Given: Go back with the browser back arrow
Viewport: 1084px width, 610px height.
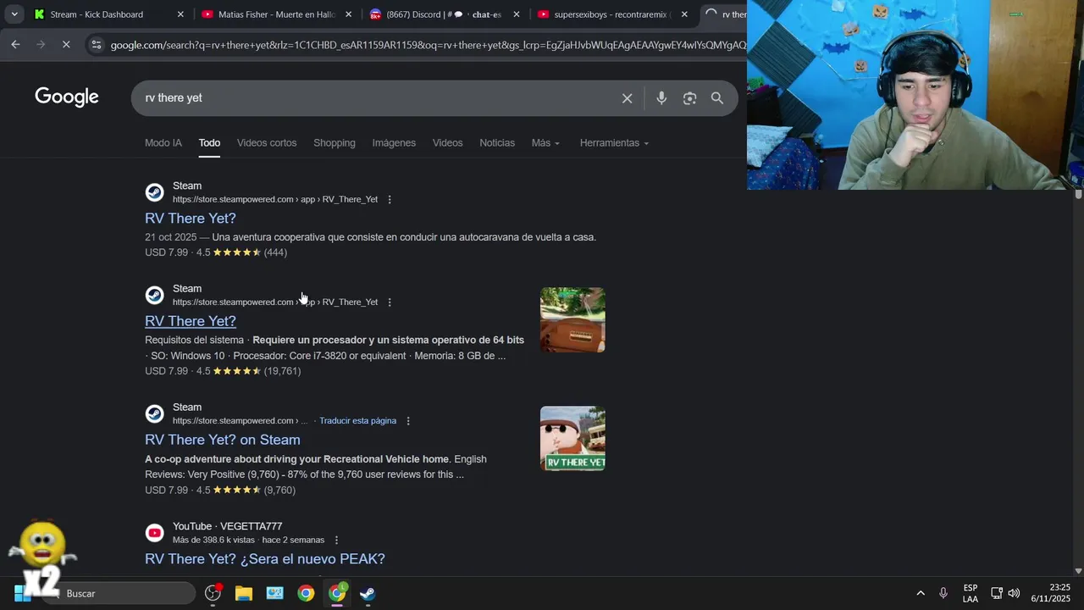Looking at the screenshot, I should pyautogui.click(x=15, y=44).
